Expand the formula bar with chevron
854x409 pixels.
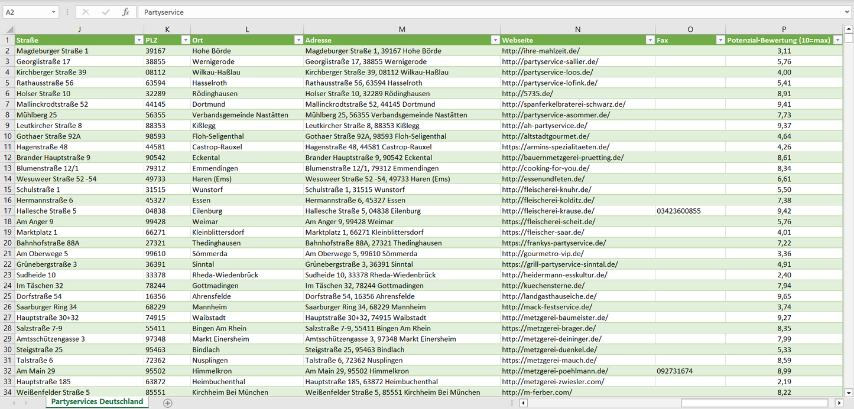[x=847, y=12]
